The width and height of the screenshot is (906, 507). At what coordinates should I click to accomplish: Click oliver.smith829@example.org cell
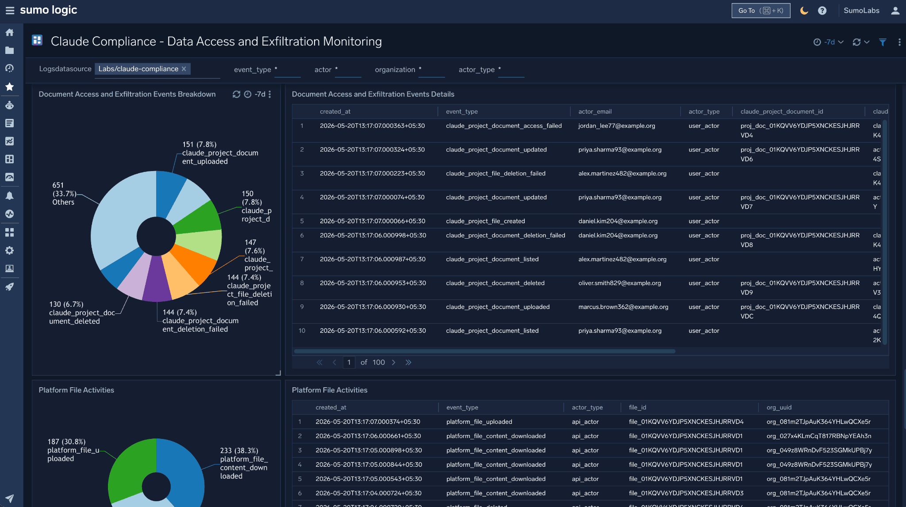point(620,283)
